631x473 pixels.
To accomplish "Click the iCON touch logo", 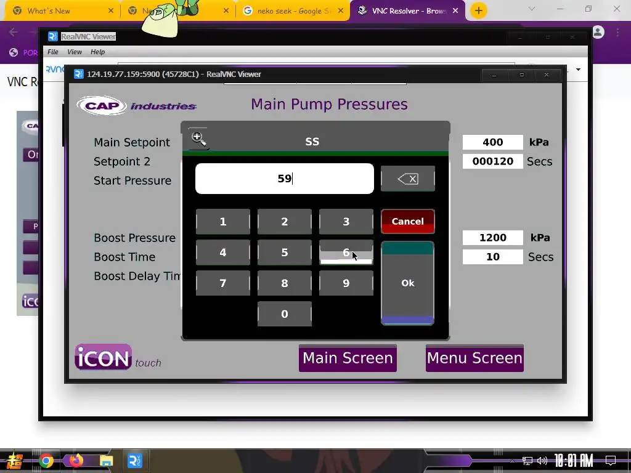I will [118, 357].
